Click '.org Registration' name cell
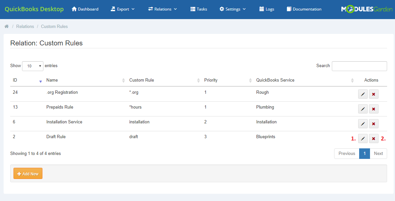Viewport: 395px width, 201px height. 62,92
